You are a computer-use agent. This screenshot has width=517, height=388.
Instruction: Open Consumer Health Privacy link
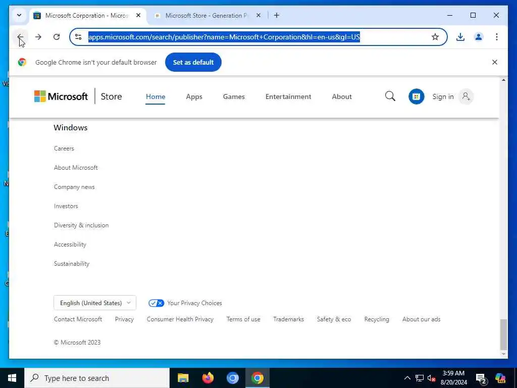click(180, 319)
